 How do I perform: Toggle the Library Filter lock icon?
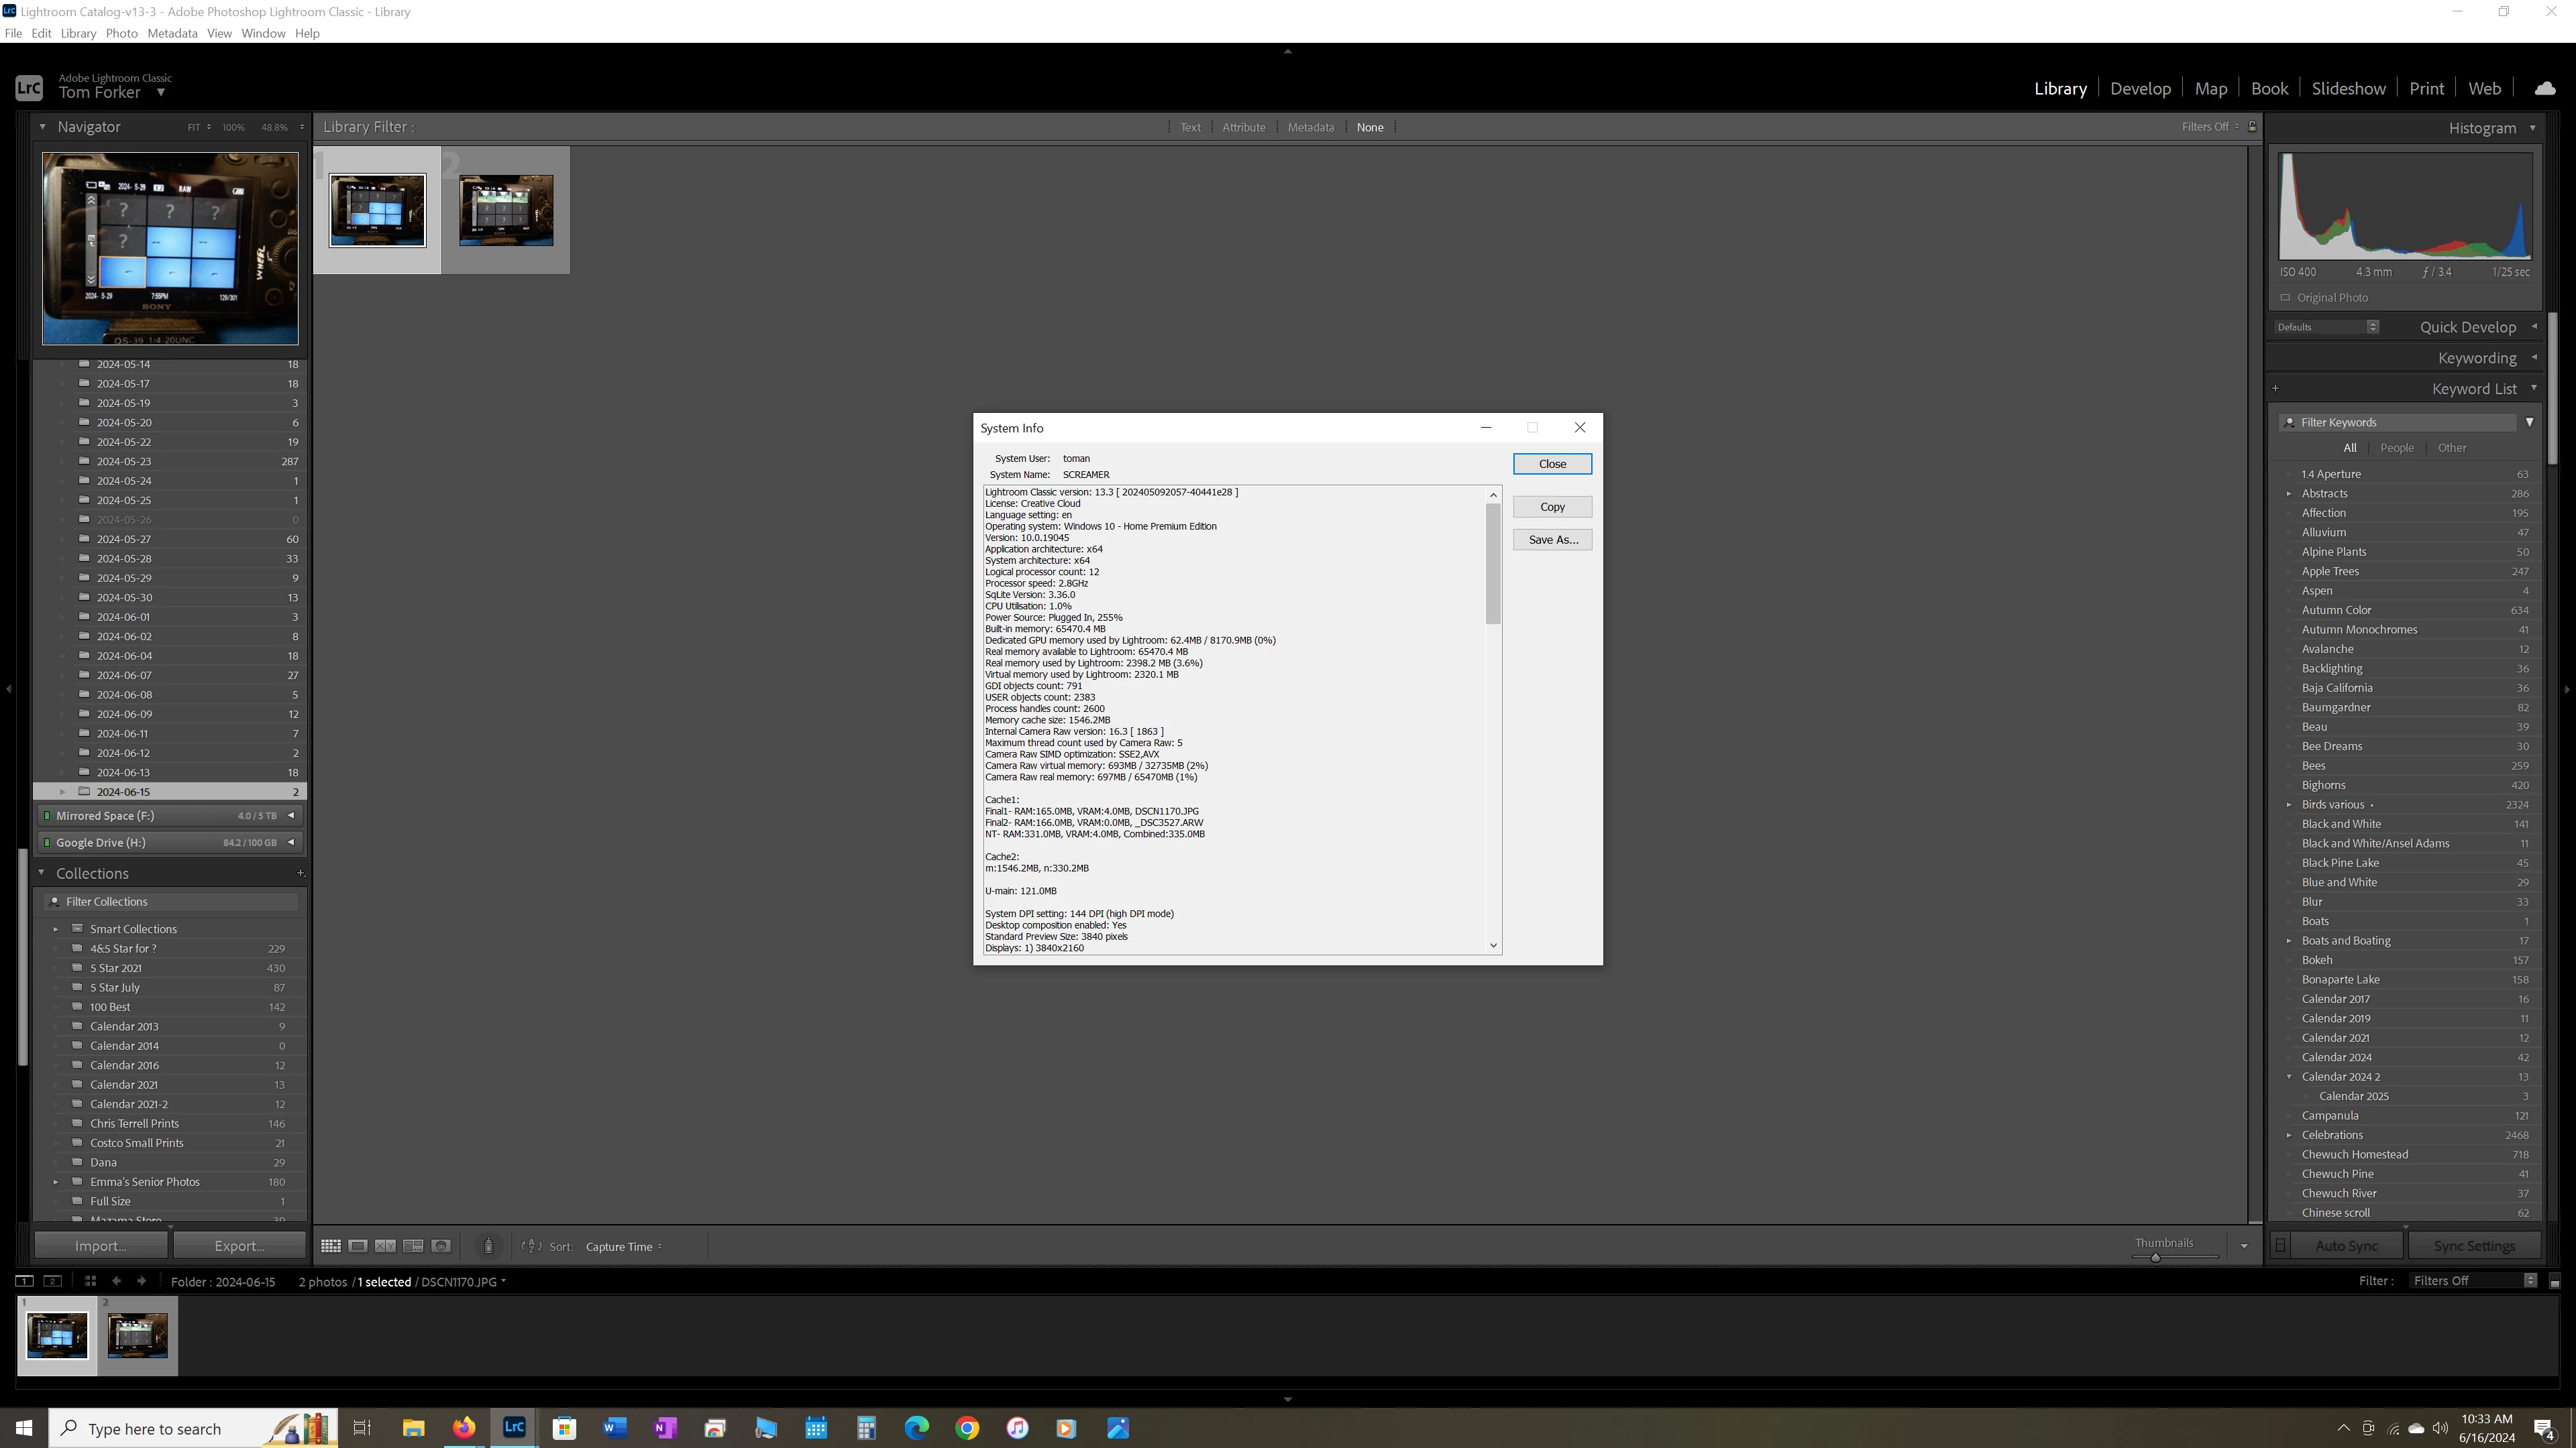(2252, 127)
